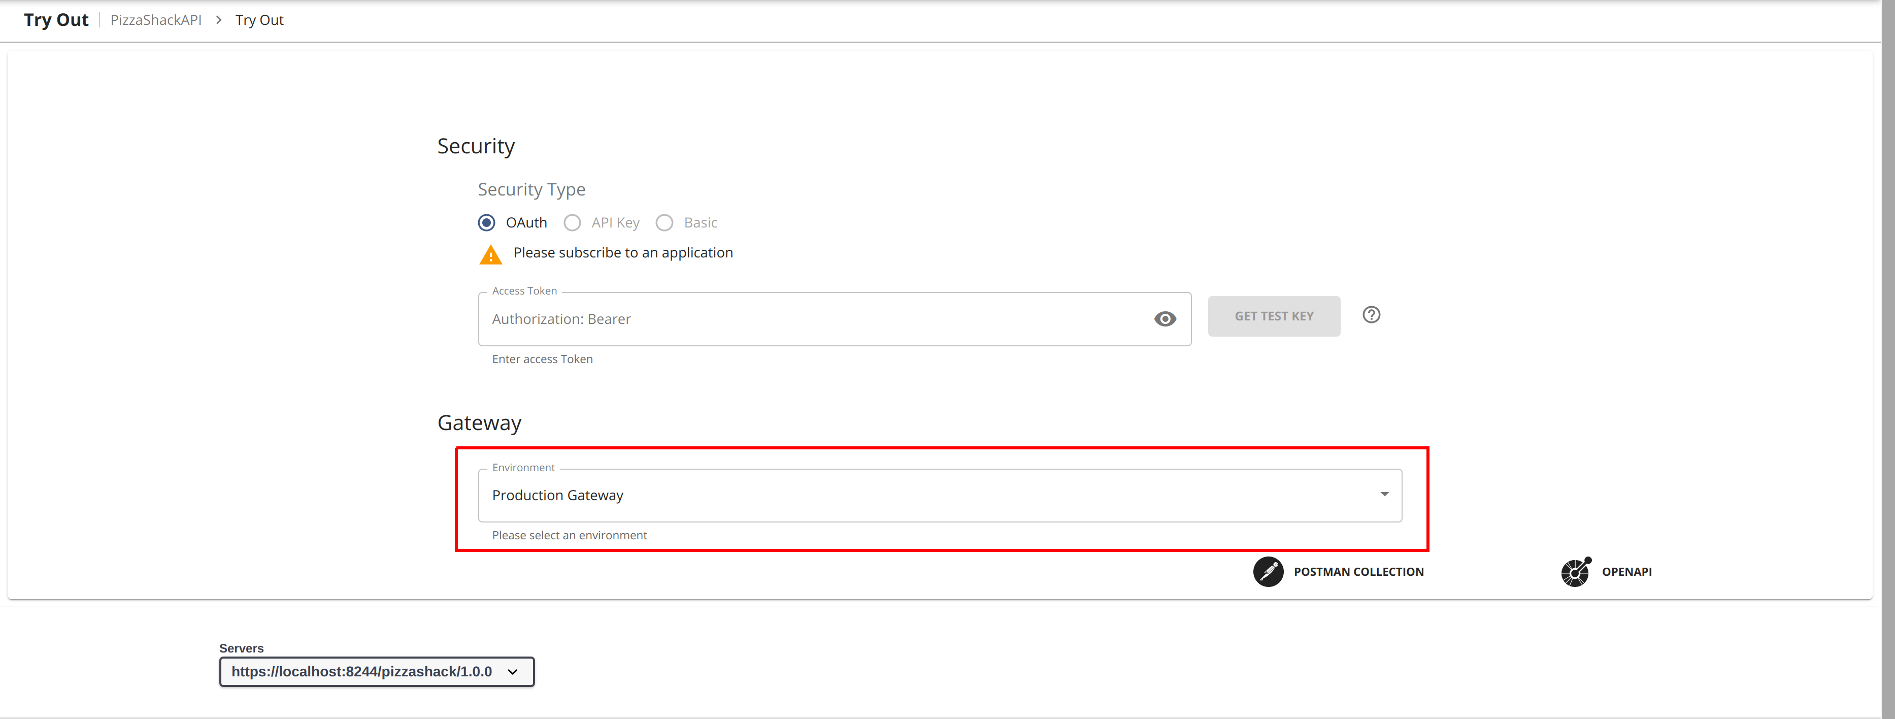Click the Postman Collection icon
This screenshot has height=719, width=1895.
(x=1268, y=572)
